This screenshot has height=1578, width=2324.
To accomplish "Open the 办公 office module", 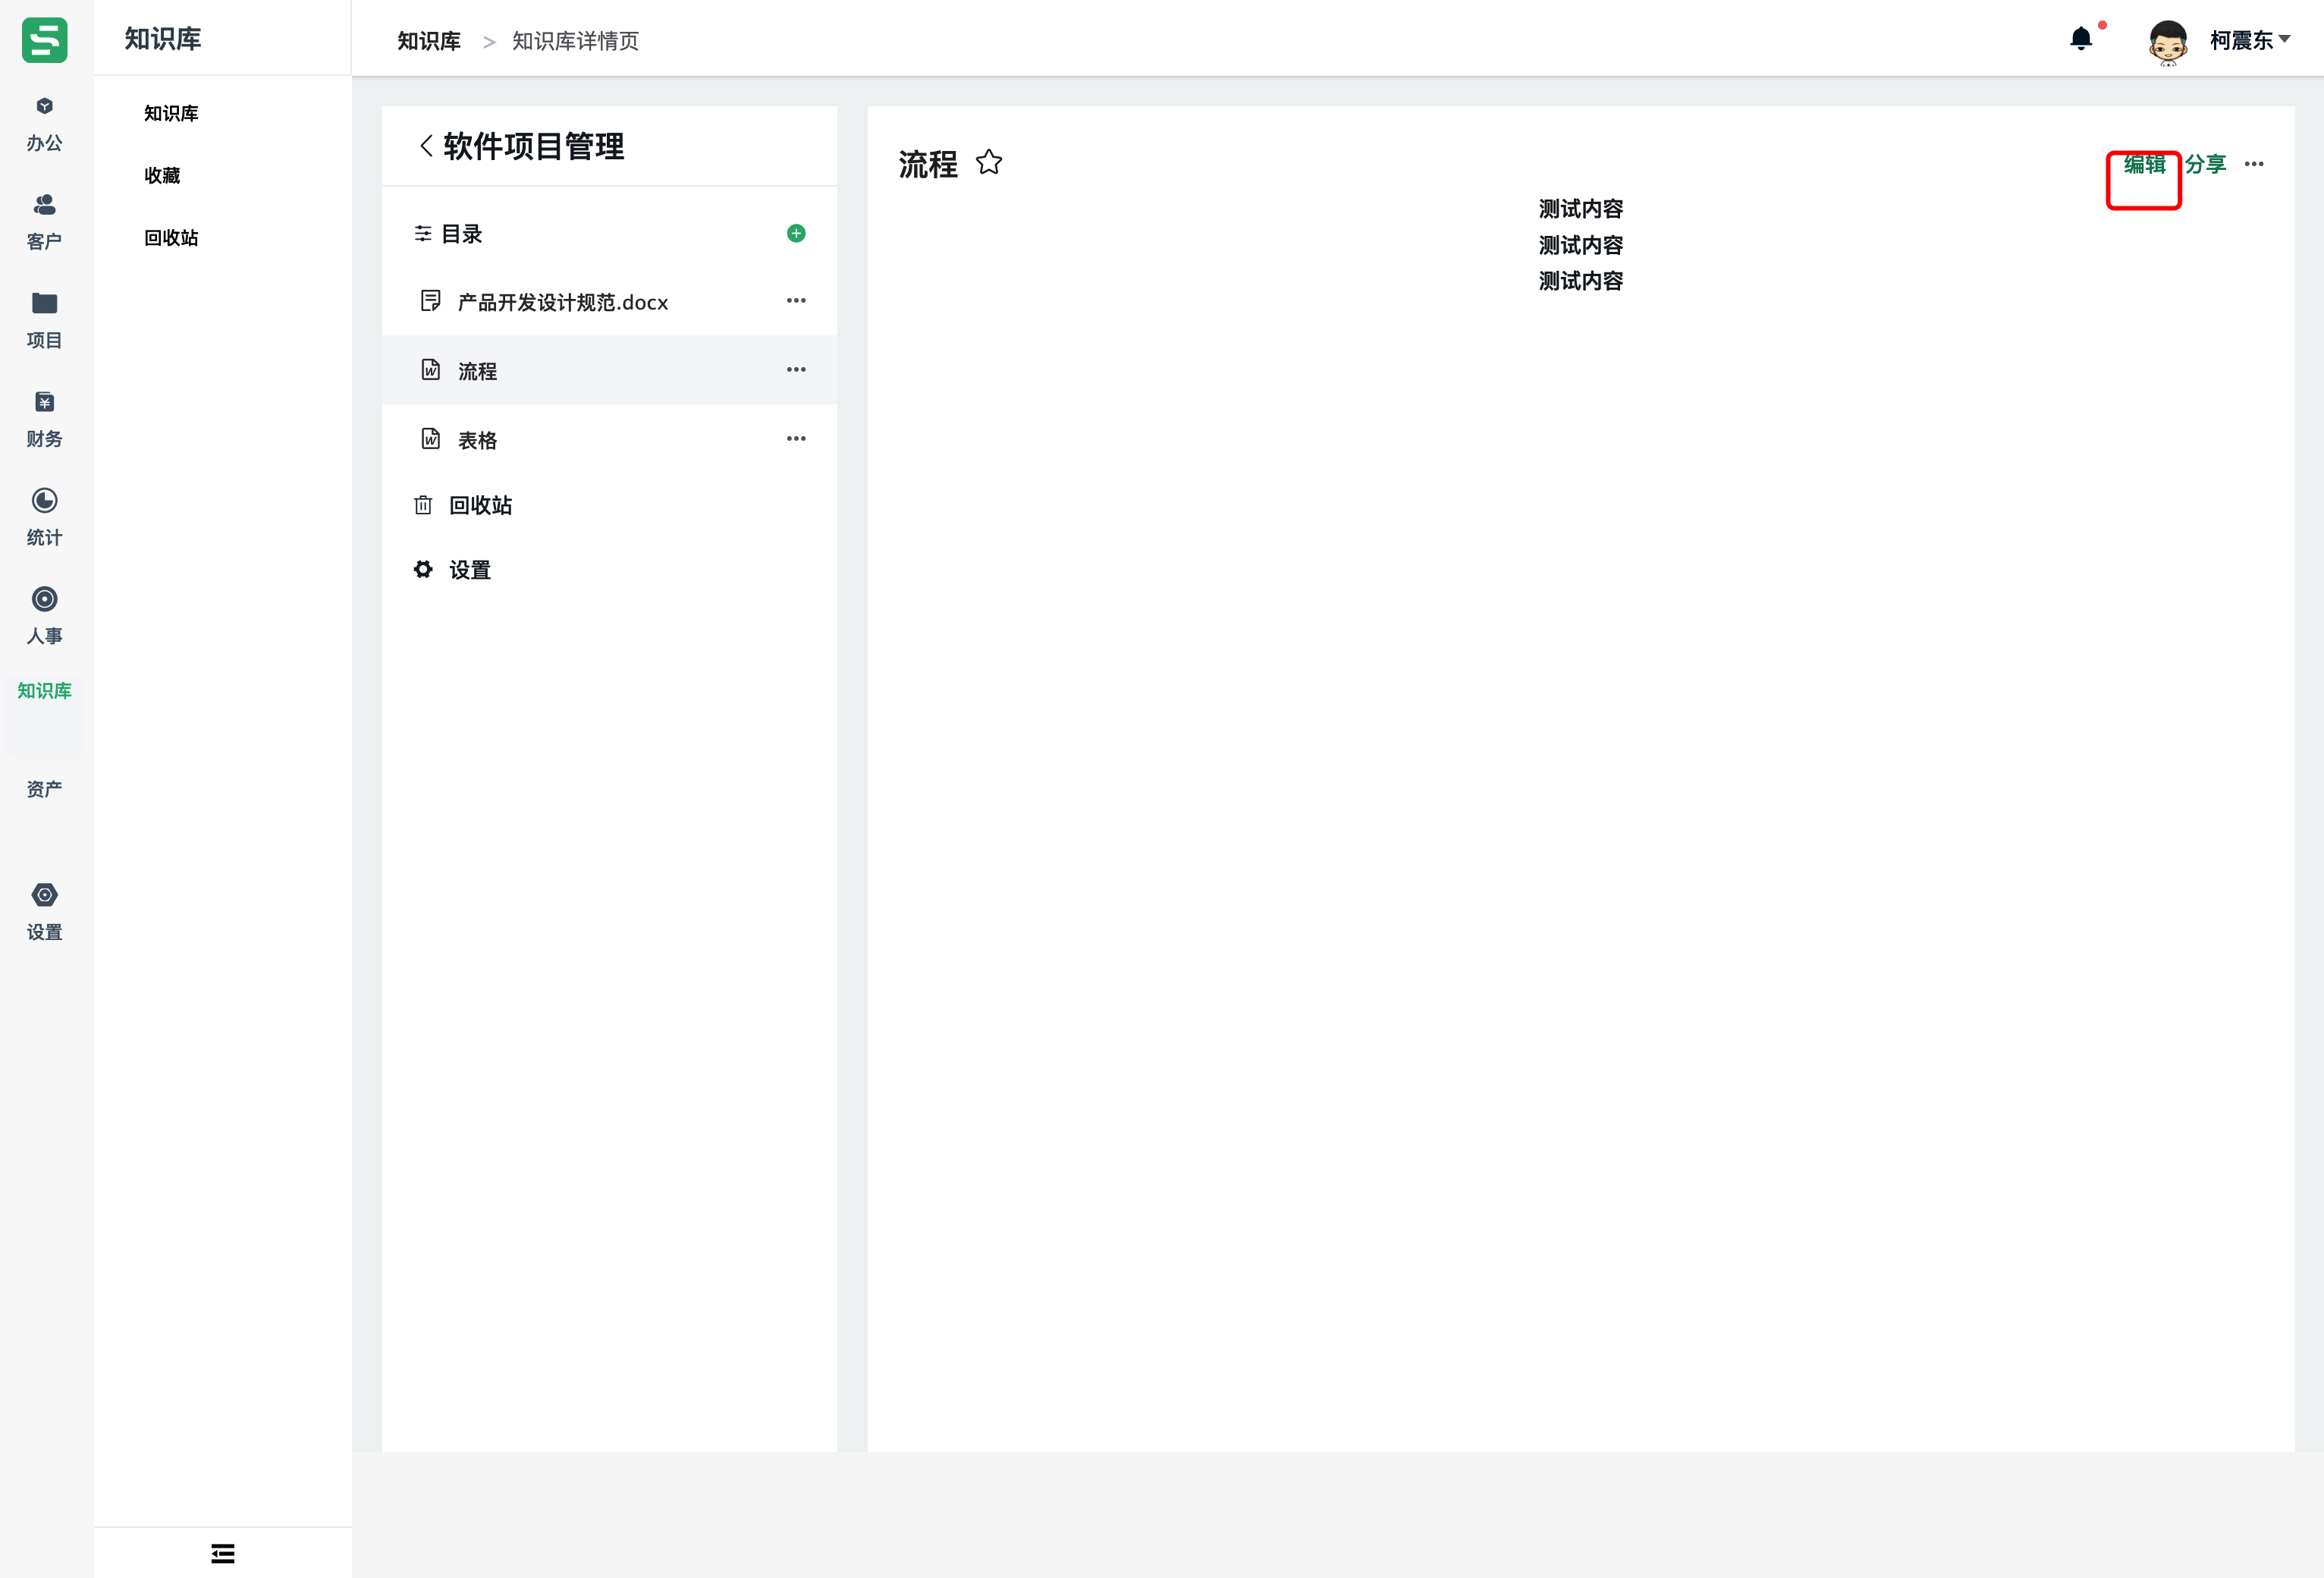I will (44, 125).
